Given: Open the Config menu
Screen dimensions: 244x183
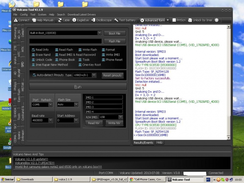Looking at the screenshot, I should click(24, 15).
